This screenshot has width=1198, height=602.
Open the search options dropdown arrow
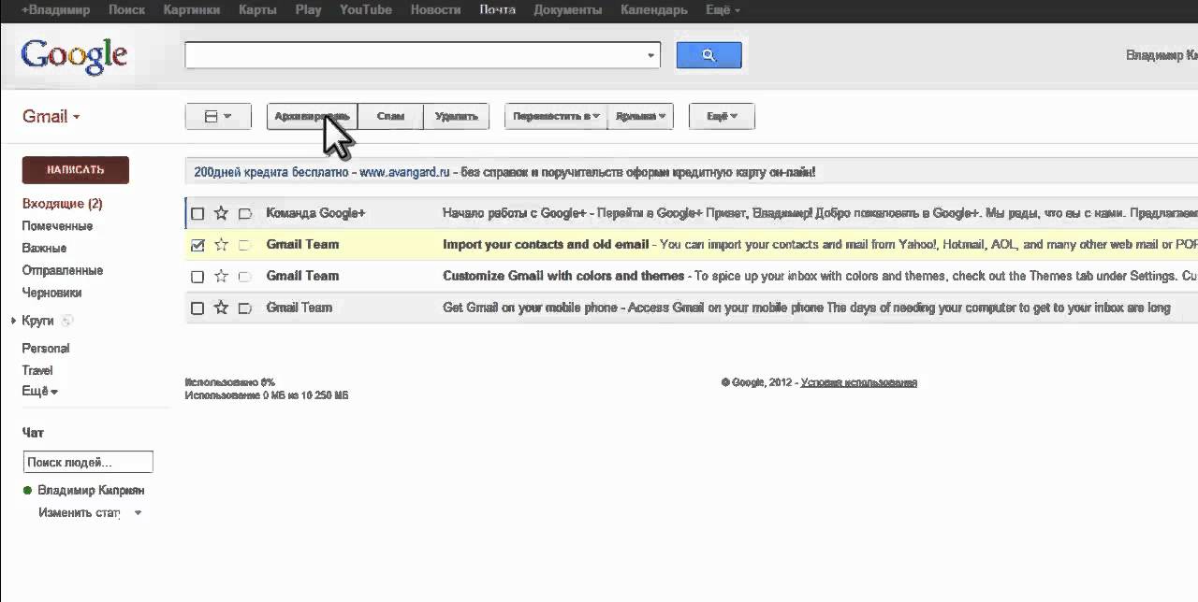(651, 55)
